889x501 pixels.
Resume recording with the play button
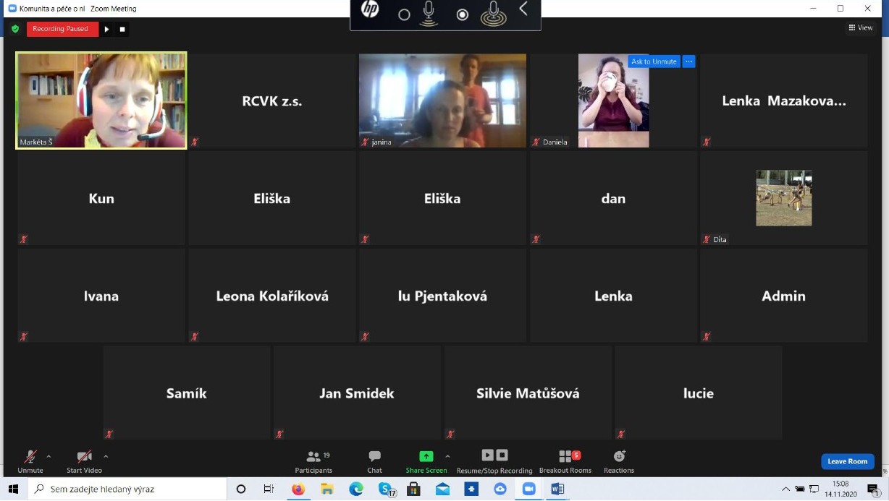(106, 30)
